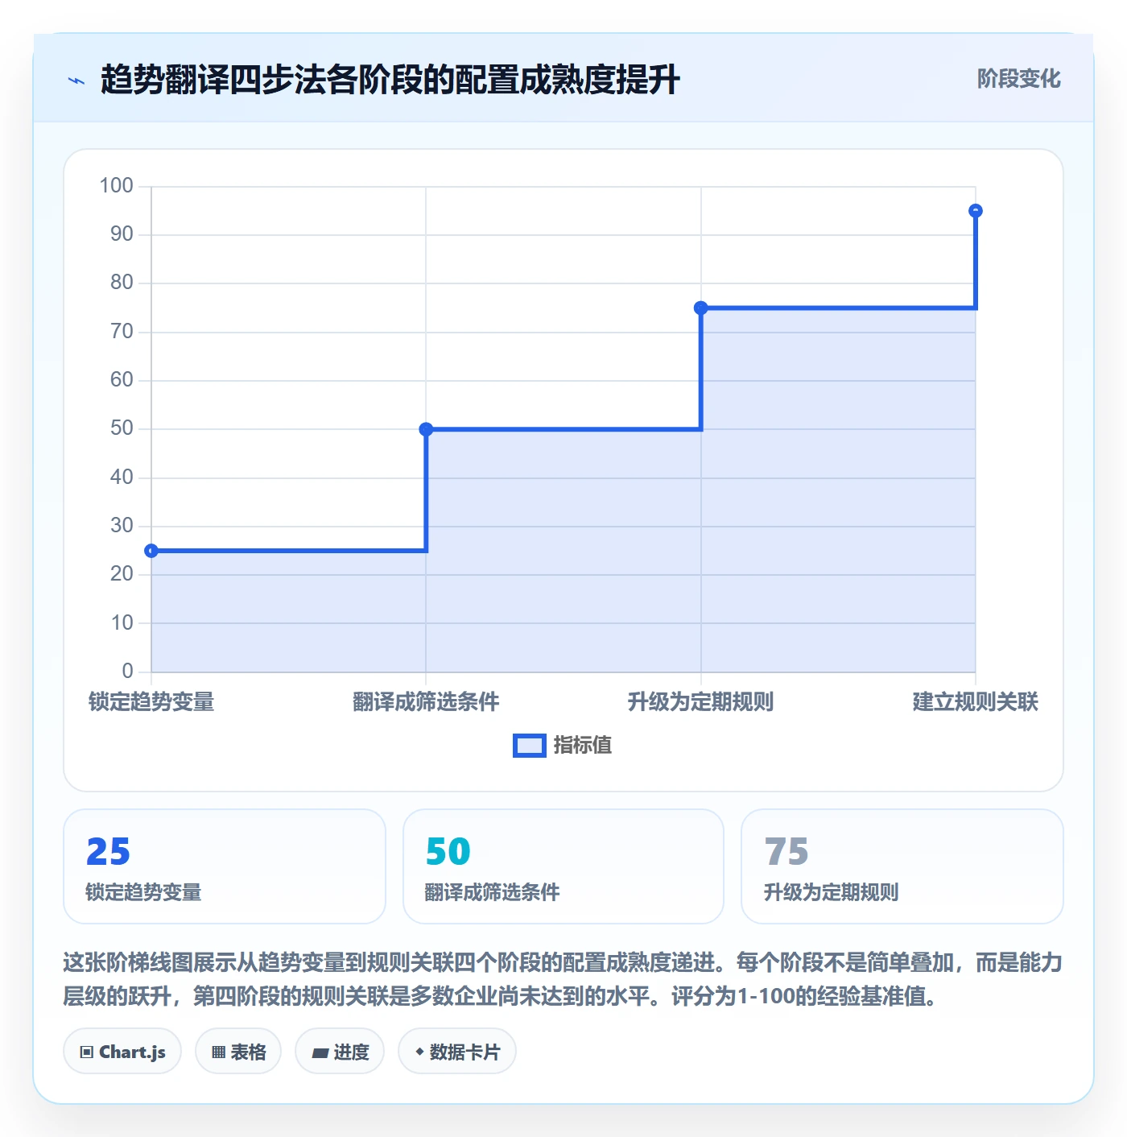Screen dimensions: 1127x1137
Task: Select the data point at 升级为定期规则
Action: (x=700, y=308)
